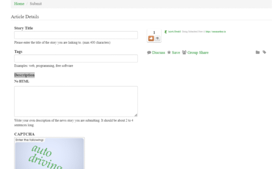Image resolution: width=280 pixels, height=169 pixels.
Task: Click 'Examples: web, programming, free software' hint
Action: (x=44, y=66)
